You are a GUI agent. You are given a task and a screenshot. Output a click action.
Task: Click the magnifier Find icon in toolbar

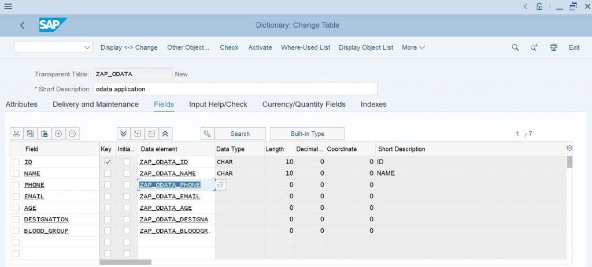(x=515, y=47)
